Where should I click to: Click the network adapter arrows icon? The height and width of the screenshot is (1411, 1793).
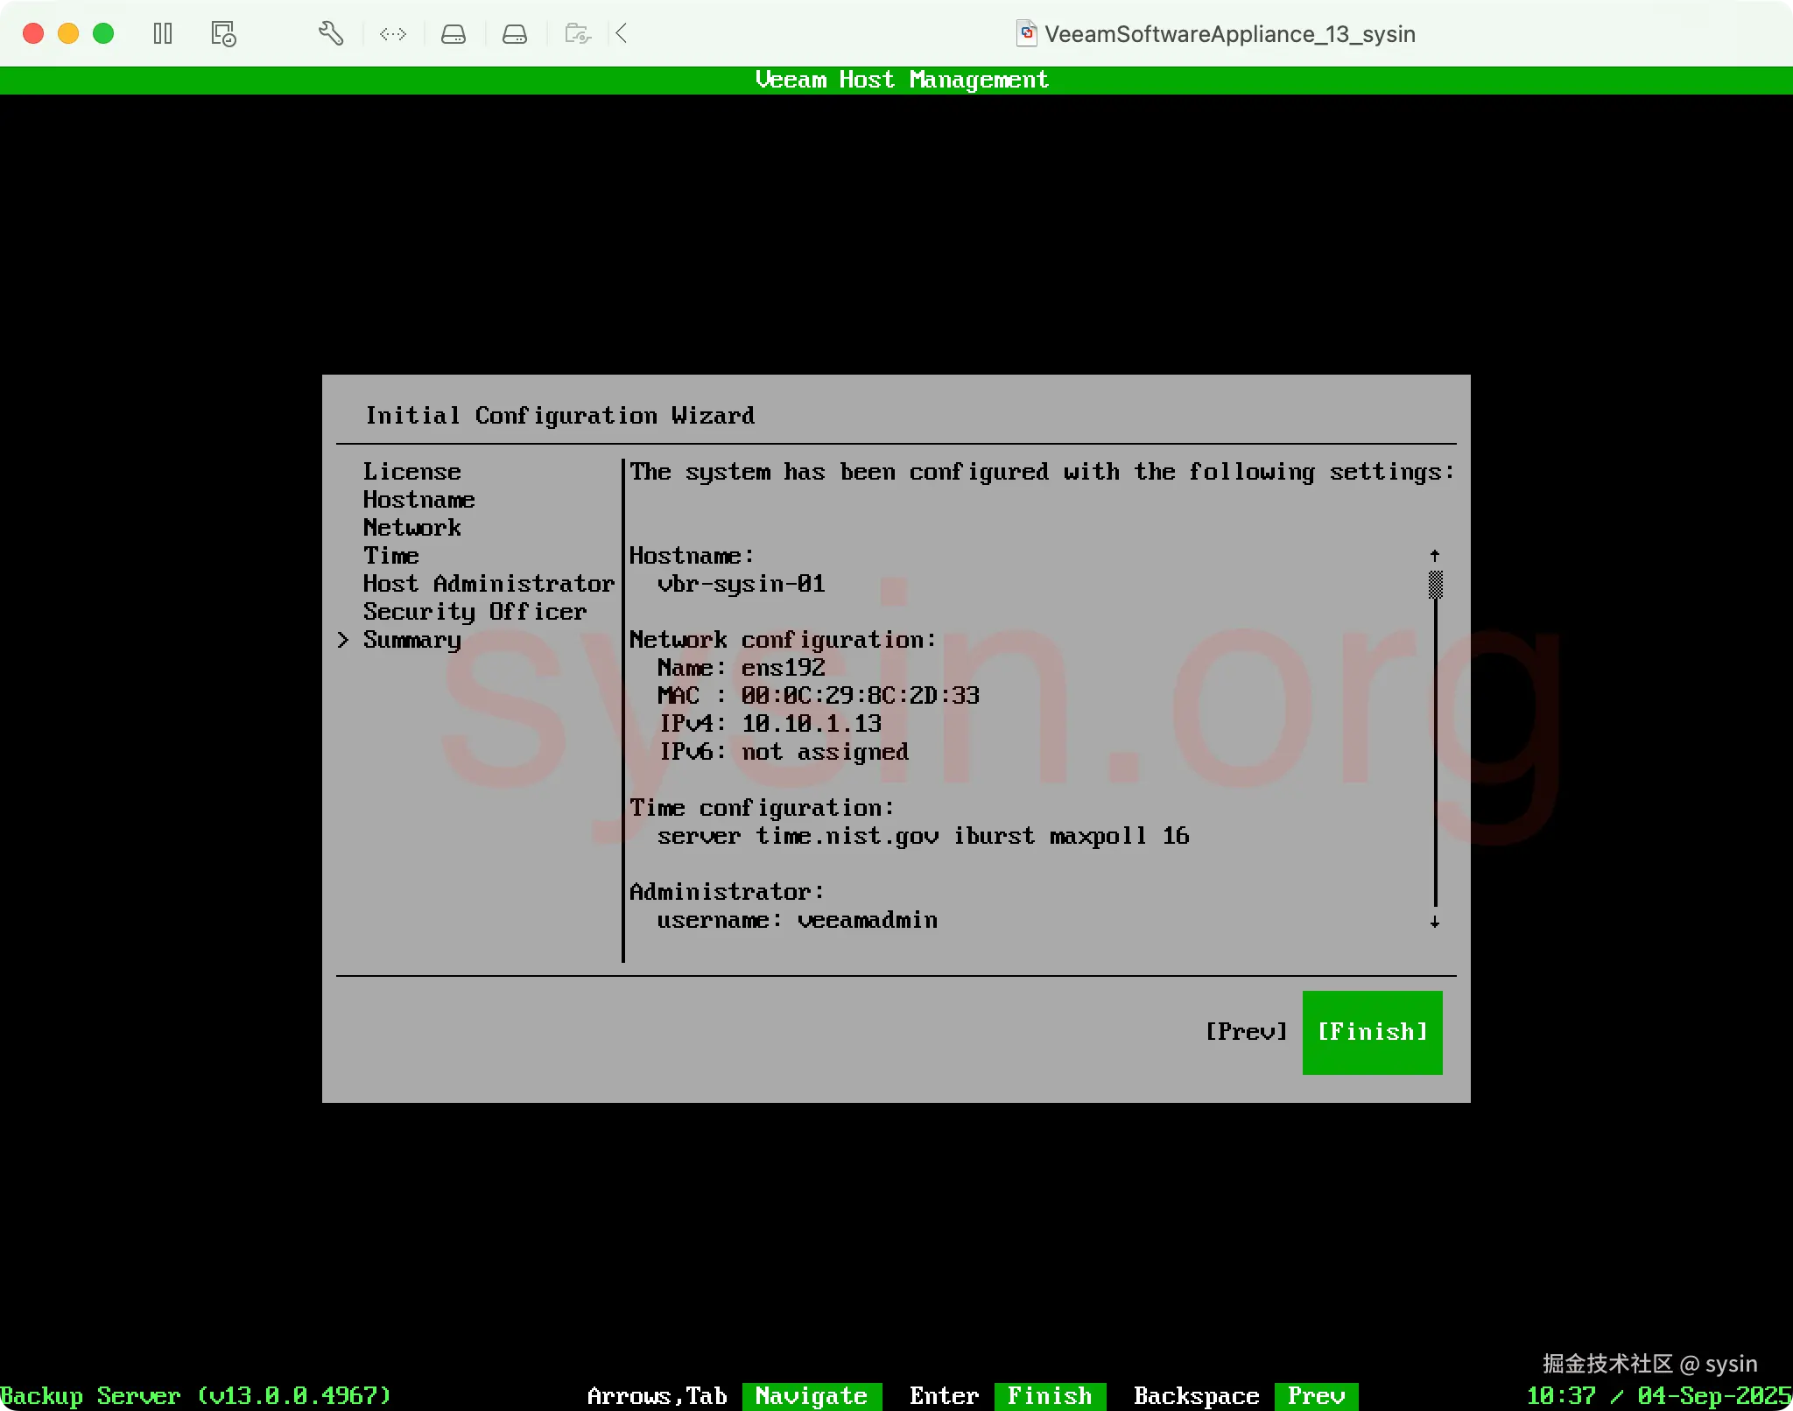[393, 34]
